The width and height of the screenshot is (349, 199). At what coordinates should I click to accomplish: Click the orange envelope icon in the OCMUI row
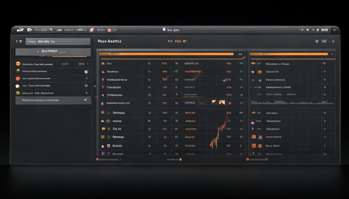point(222,102)
